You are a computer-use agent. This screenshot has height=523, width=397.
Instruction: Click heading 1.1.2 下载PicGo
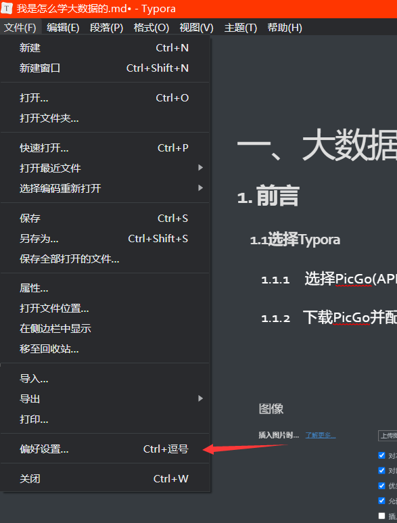pos(329,317)
